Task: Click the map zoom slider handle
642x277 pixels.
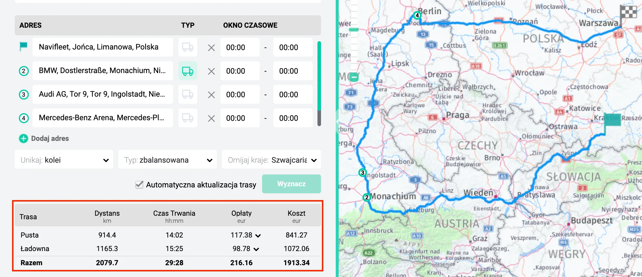Action: click(x=354, y=29)
